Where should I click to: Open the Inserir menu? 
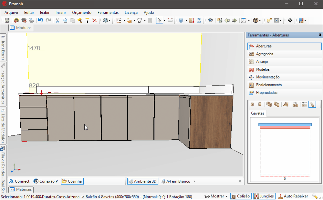point(61,13)
